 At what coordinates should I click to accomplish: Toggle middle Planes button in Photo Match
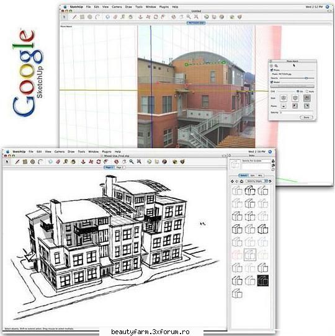(x=295, y=106)
